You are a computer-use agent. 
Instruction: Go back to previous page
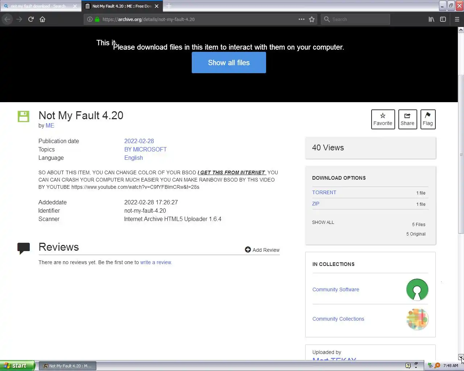[x=7, y=19]
